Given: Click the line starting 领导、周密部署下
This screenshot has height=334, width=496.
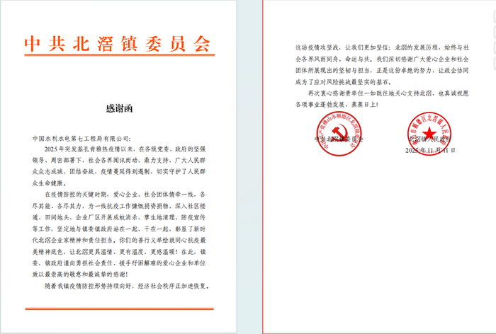Looking at the screenshot, I should point(118,160).
